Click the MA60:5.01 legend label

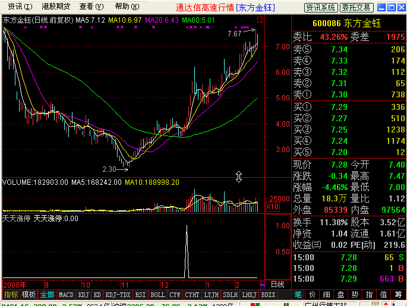point(198,20)
